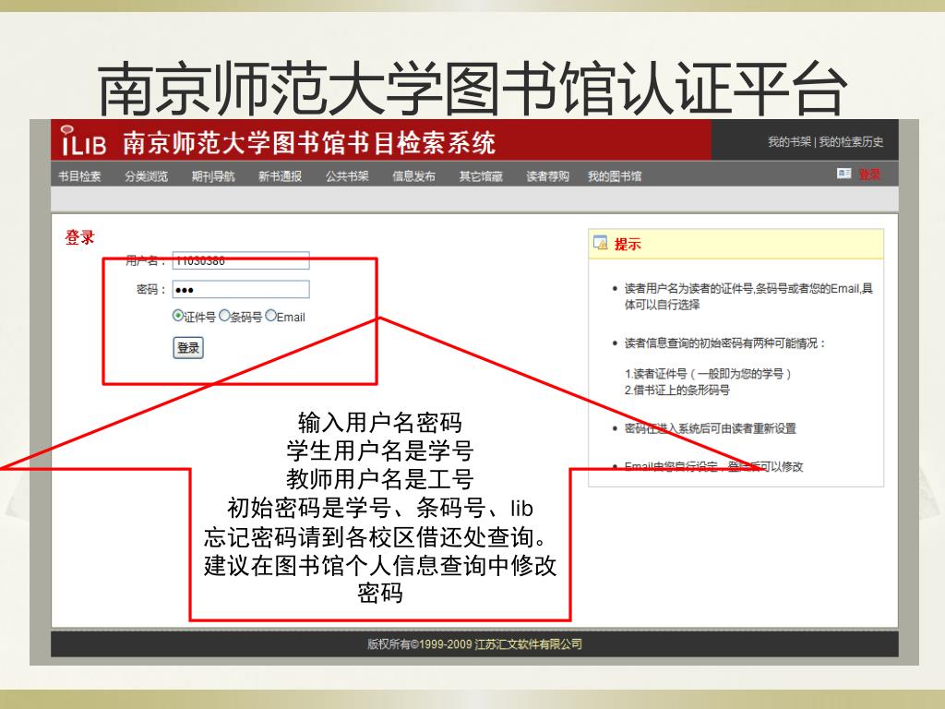Click the card icon beside red login link
This screenshot has height=709, width=945.
click(x=843, y=174)
